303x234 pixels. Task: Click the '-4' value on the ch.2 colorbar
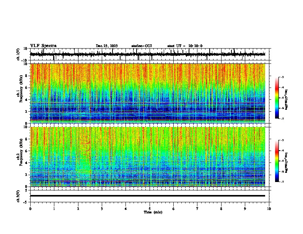282,151
